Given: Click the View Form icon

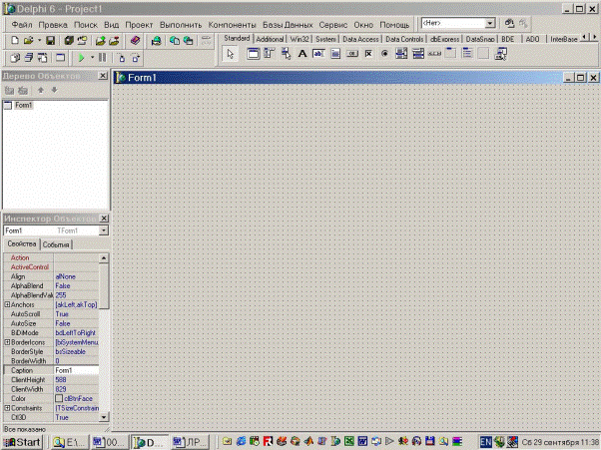Looking at the screenshot, I should 28,58.
